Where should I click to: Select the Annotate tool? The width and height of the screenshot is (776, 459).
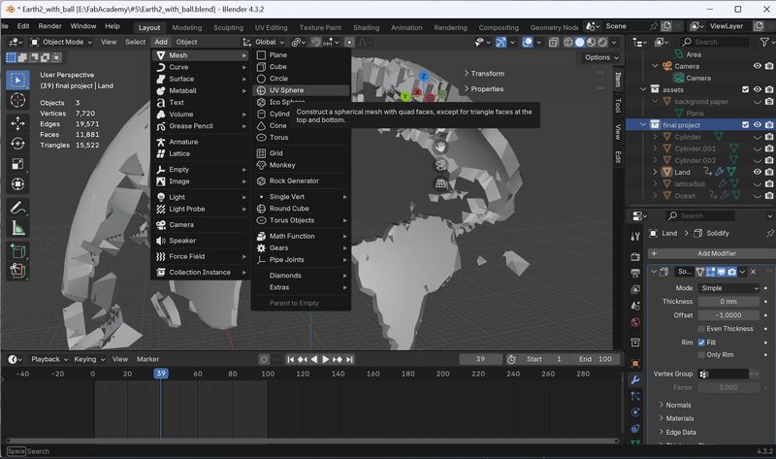click(x=17, y=208)
